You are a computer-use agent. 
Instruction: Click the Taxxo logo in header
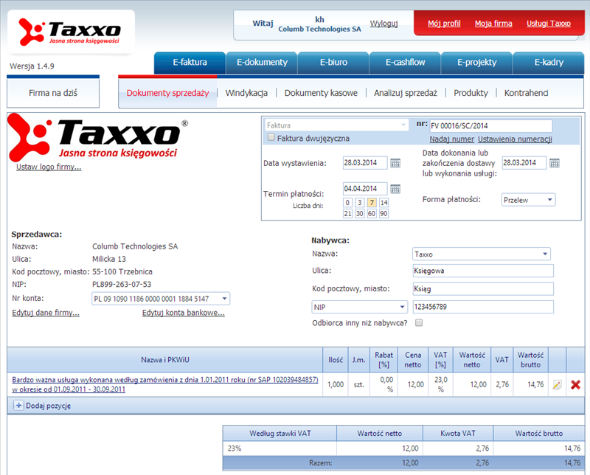tap(70, 32)
